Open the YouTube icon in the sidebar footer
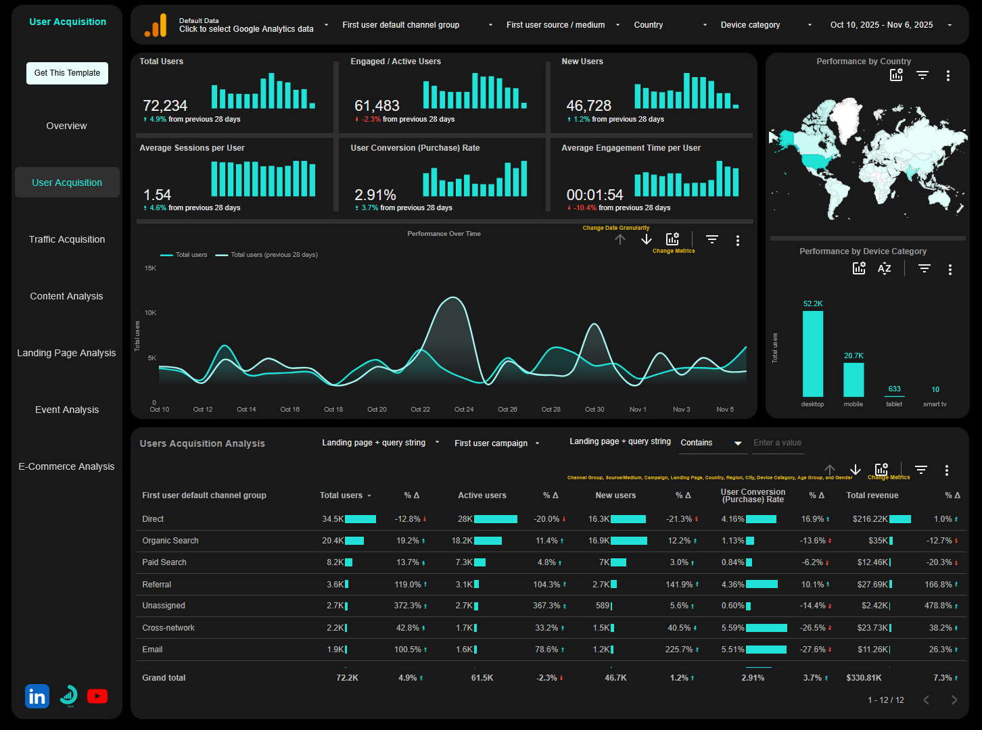The width and height of the screenshot is (982, 730). coord(97,696)
